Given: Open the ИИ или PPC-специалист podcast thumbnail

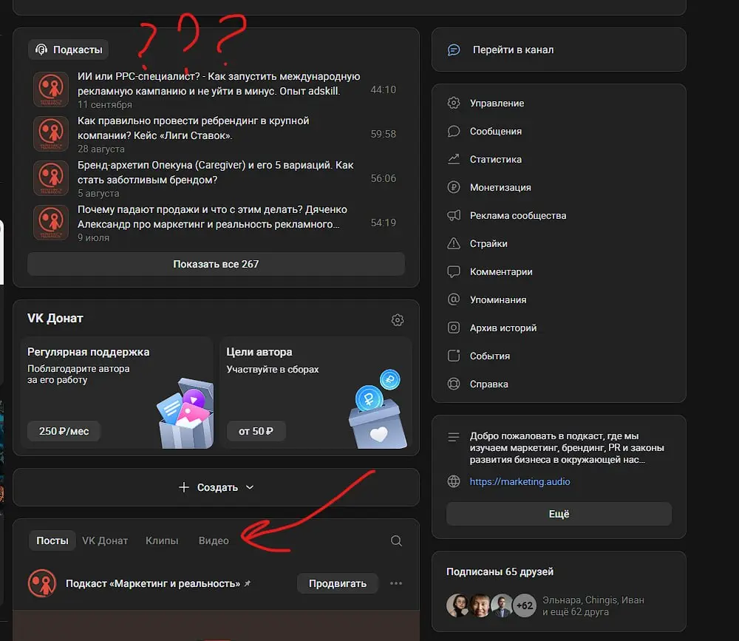Looking at the screenshot, I should 51,89.
